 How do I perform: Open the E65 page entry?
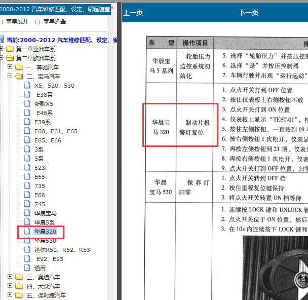point(40,177)
